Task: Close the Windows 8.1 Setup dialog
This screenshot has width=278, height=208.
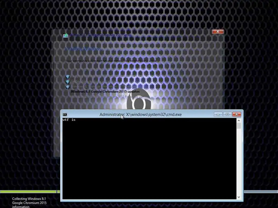Action: coord(218,31)
